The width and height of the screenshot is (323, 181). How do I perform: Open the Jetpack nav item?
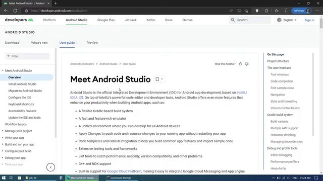pos(131,20)
